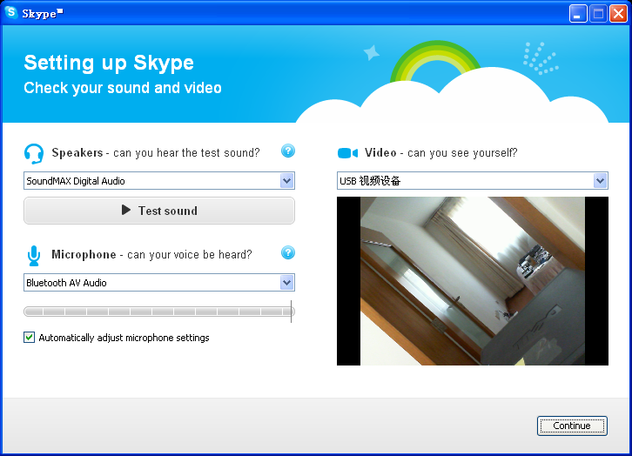Screen dimensions: 632x456
Task: Open the SoundMAX Digital Audio speakers dropdown
Action: coord(159,181)
